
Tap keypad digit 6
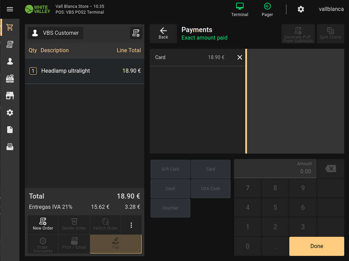click(x=303, y=207)
